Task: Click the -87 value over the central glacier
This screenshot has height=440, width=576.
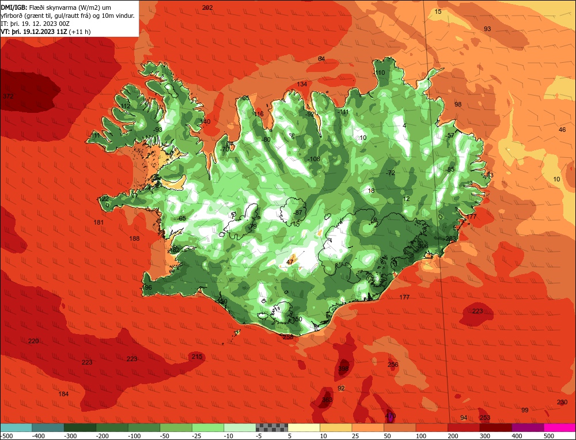Action: click(x=298, y=213)
